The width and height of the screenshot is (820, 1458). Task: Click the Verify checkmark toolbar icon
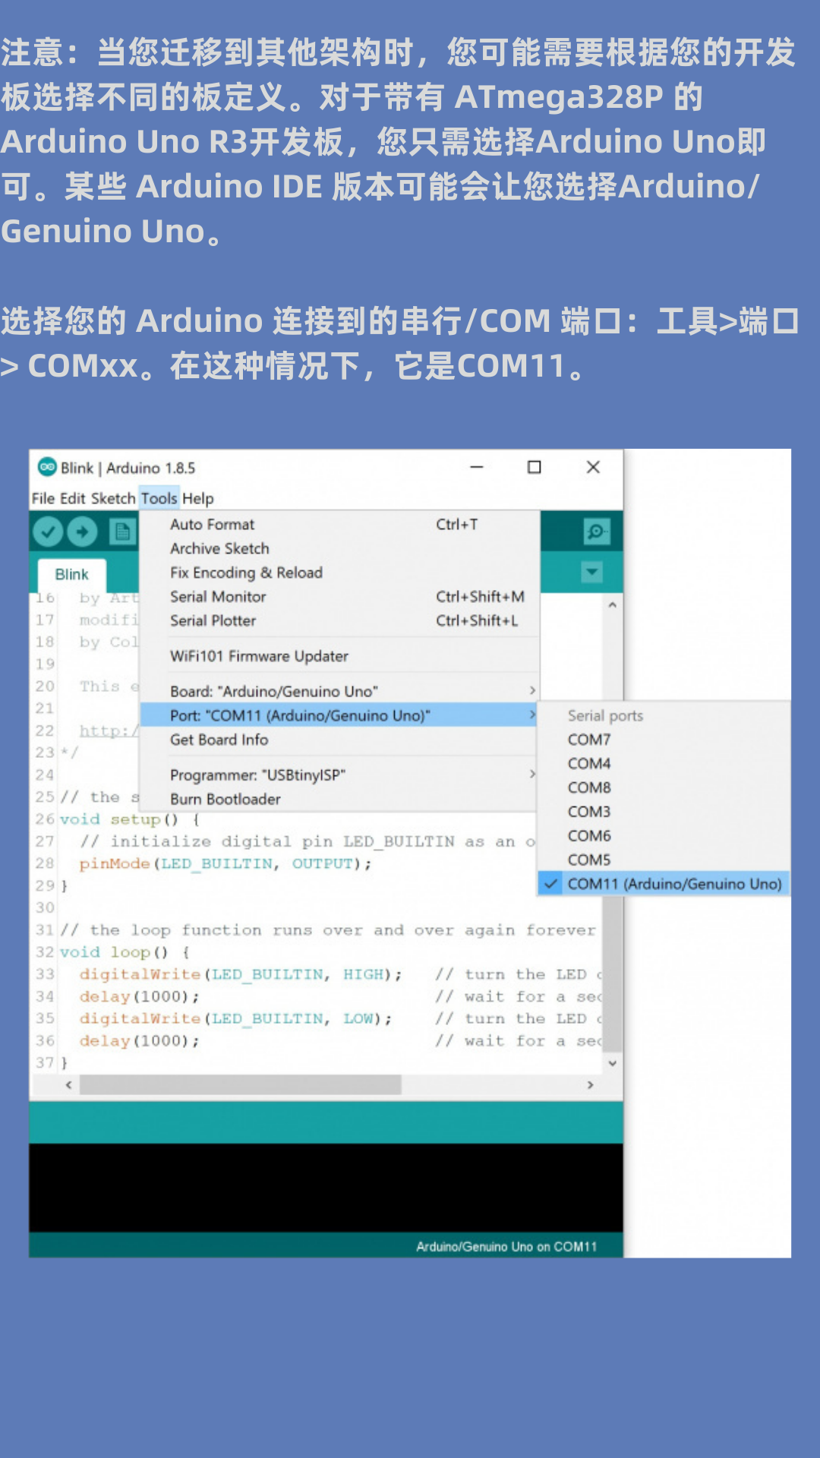click(x=48, y=532)
